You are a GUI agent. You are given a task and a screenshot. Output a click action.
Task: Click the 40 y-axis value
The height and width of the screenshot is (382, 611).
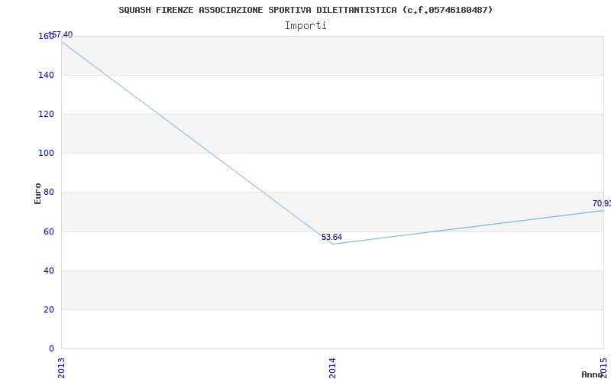tap(49, 271)
